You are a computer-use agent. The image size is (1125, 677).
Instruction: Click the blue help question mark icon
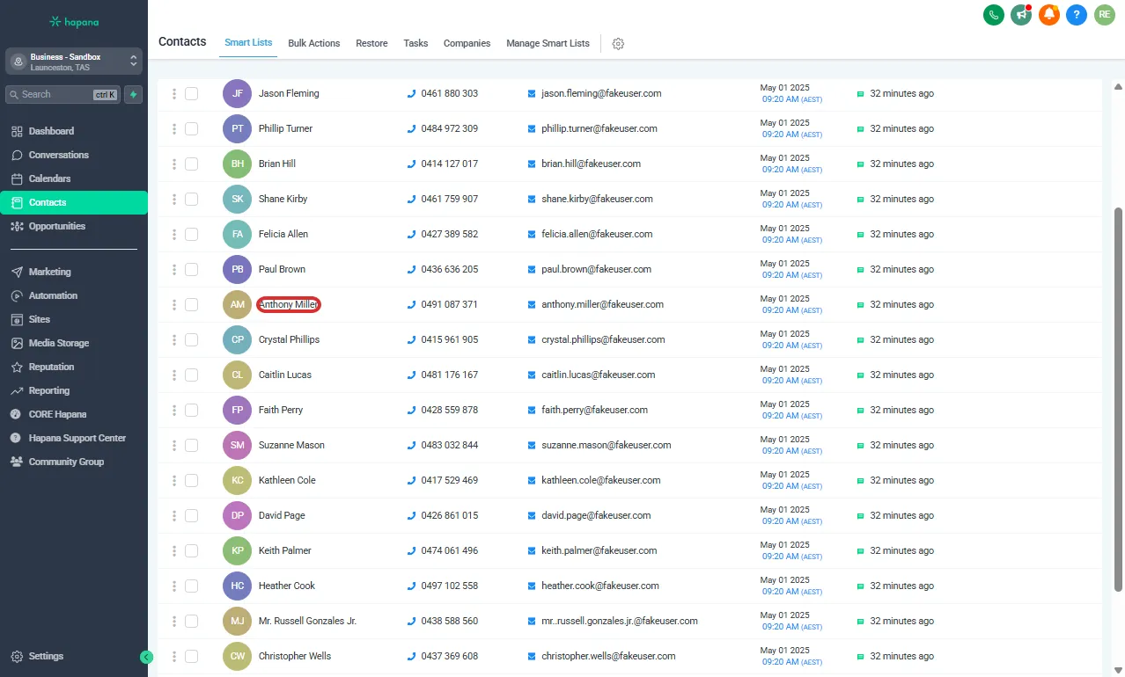[1076, 15]
